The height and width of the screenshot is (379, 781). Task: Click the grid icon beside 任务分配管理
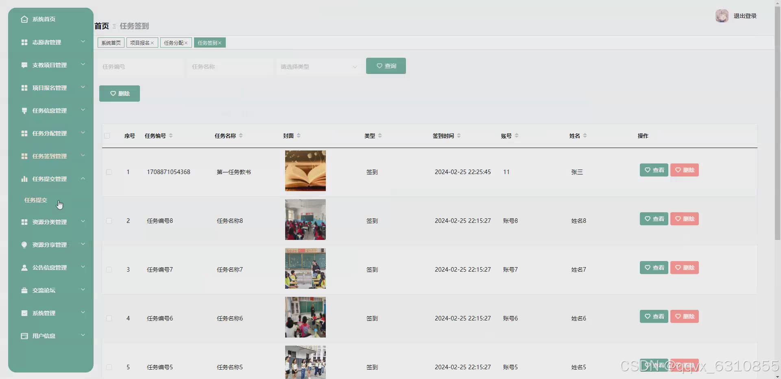pyautogui.click(x=24, y=133)
